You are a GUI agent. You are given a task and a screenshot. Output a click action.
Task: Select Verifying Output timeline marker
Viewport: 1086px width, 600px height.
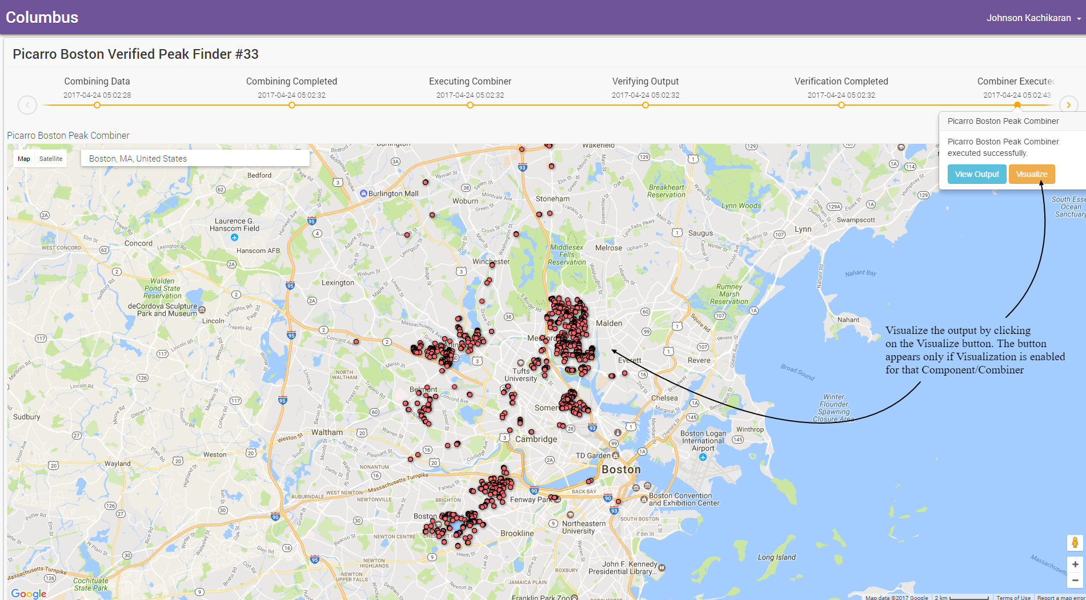point(646,105)
